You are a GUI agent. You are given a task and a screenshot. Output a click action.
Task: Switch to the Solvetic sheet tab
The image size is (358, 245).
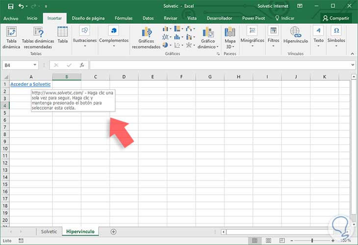[49, 232]
